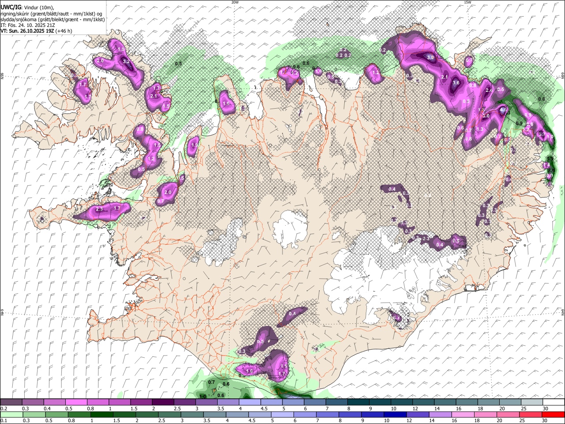Click the '1.5' label in upper legend row
565x424 pixels.
tap(134, 409)
